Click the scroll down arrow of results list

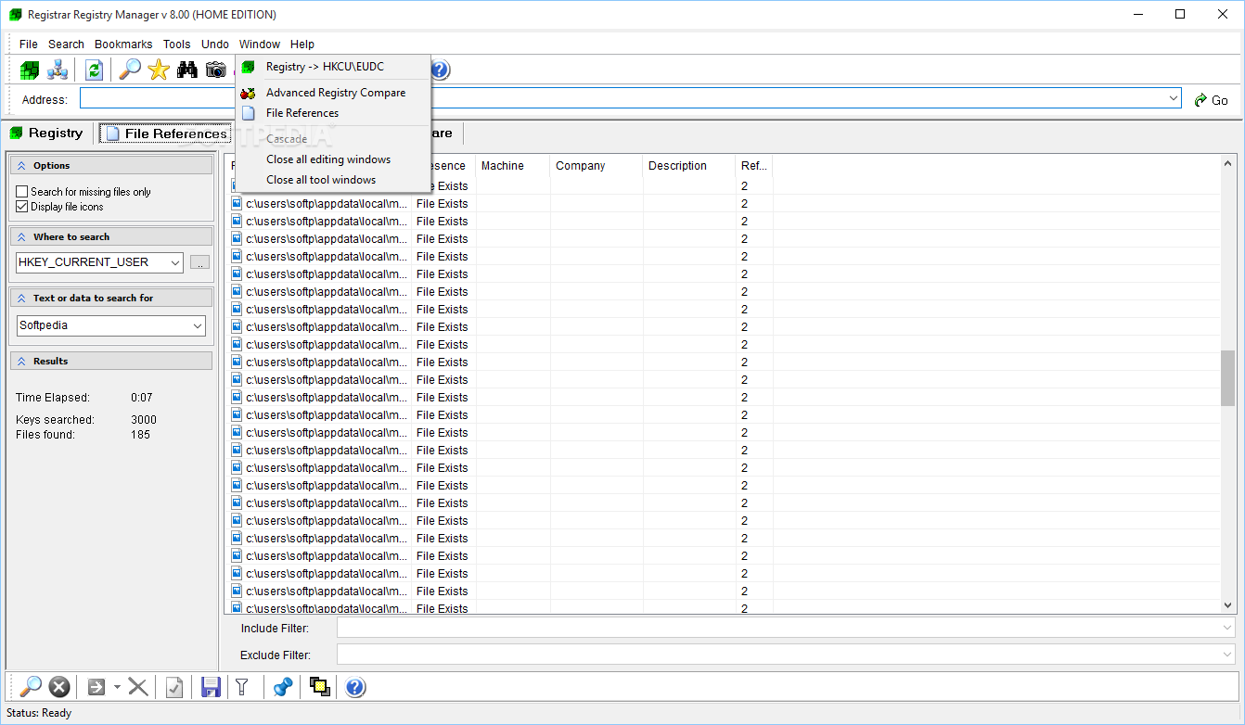click(x=1228, y=605)
